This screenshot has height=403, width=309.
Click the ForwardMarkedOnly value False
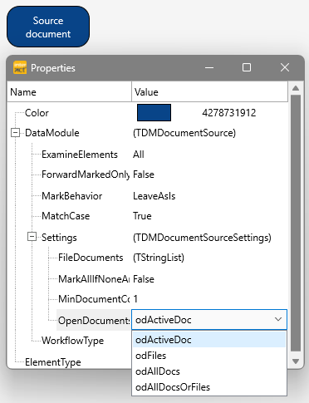tap(144, 174)
